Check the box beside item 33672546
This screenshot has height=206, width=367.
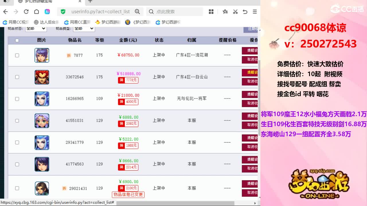17,77
